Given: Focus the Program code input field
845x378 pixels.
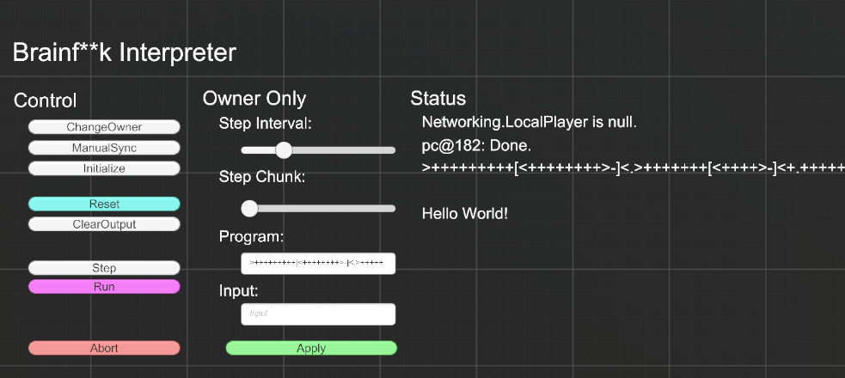Looking at the screenshot, I should tap(318, 263).
